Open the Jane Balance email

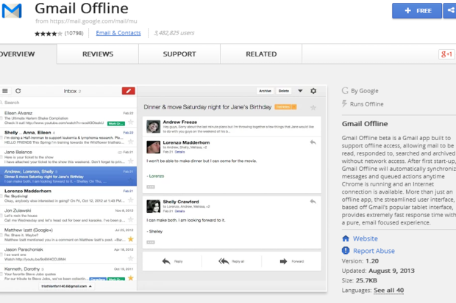pyautogui.click(x=68, y=157)
